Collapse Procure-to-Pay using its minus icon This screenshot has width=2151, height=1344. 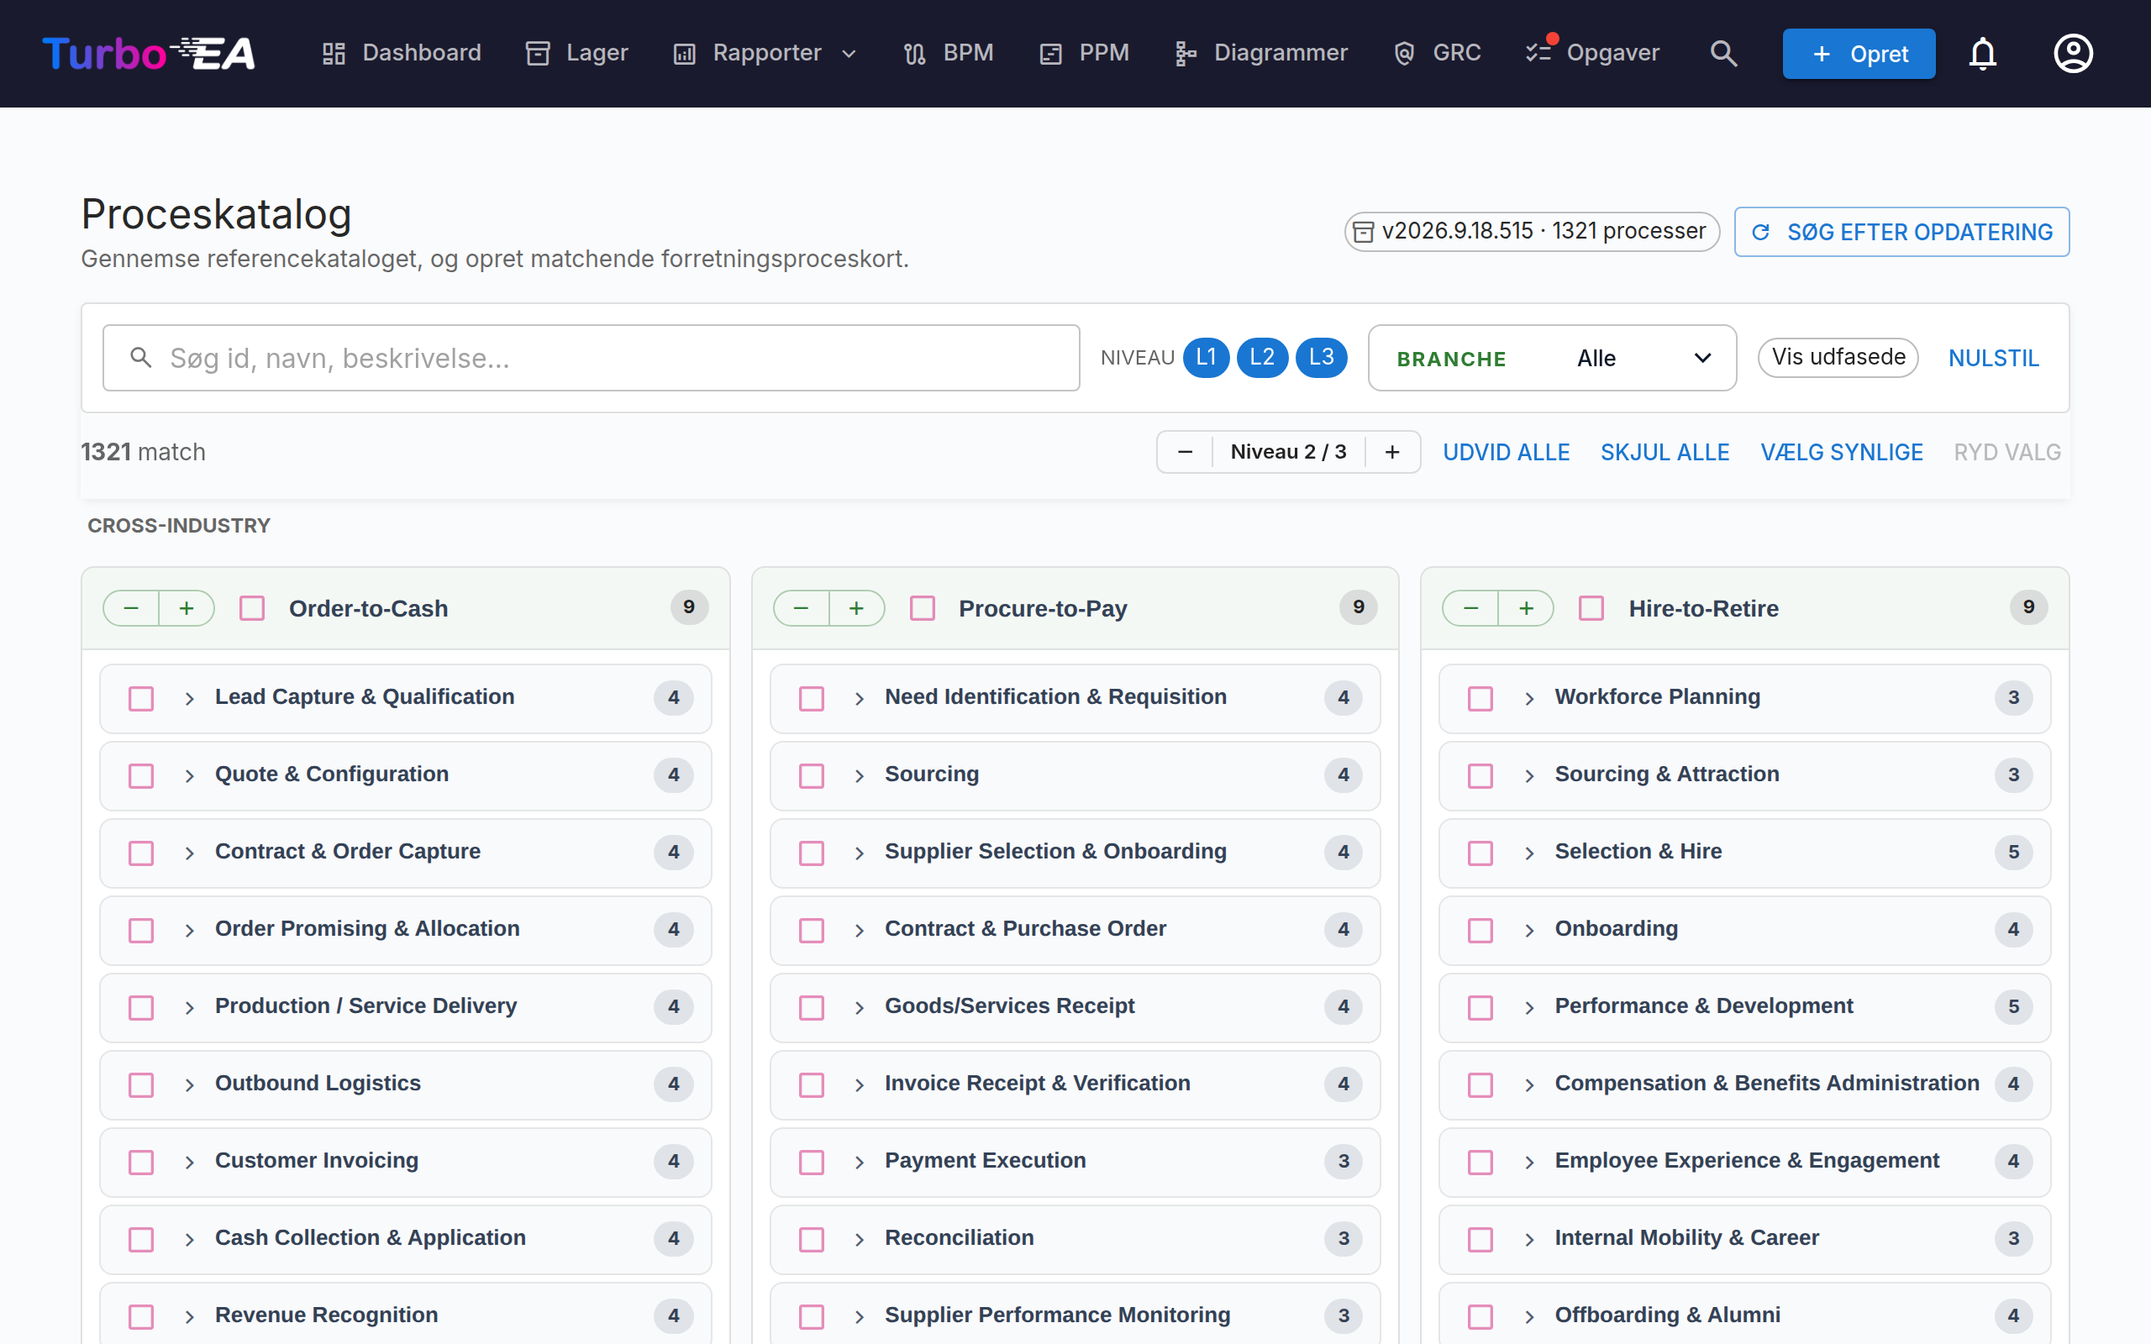tap(801, 608)
